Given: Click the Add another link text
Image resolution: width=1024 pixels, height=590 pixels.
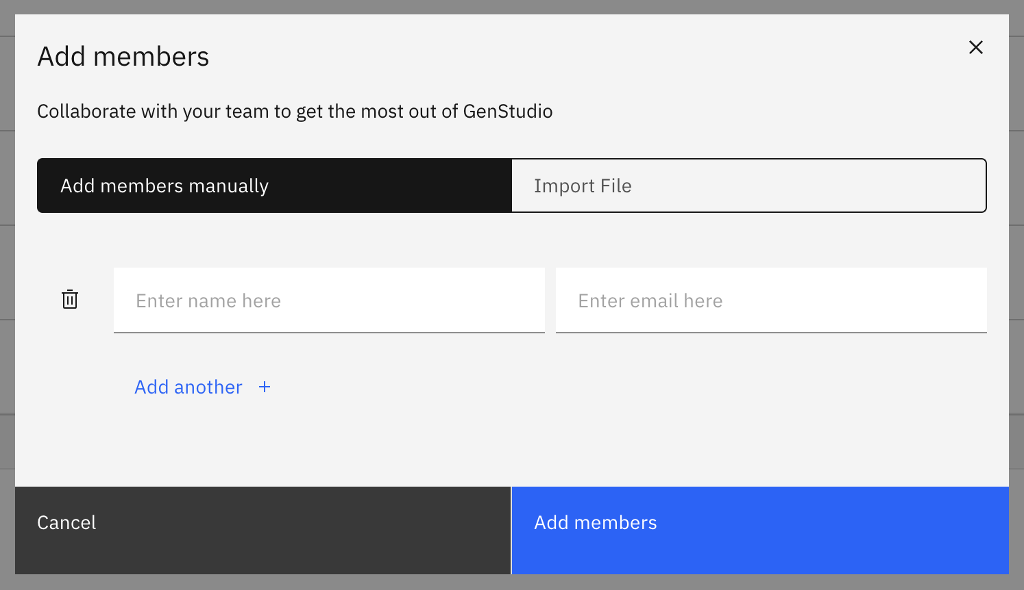Looking at the screenshot, I should tap(188, 387).
